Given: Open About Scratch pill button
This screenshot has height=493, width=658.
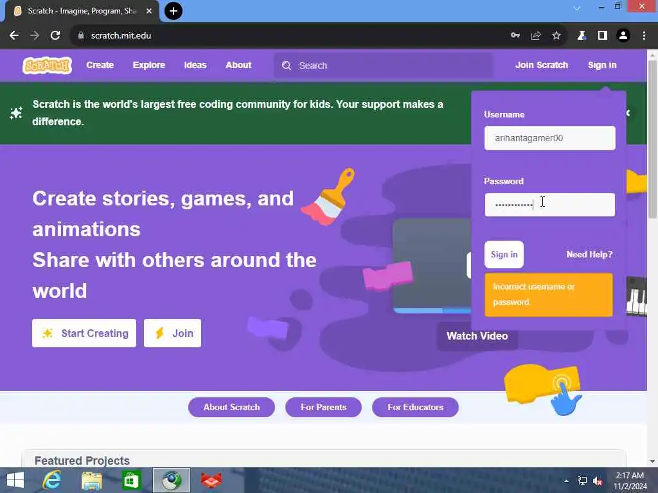Looking at the screenshot, I should tap(231, 407).
